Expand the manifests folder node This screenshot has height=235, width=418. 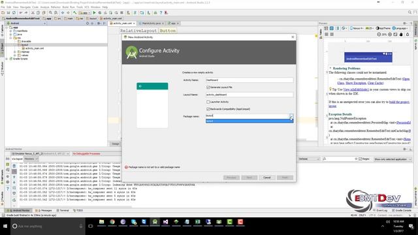tap(11, 31)
